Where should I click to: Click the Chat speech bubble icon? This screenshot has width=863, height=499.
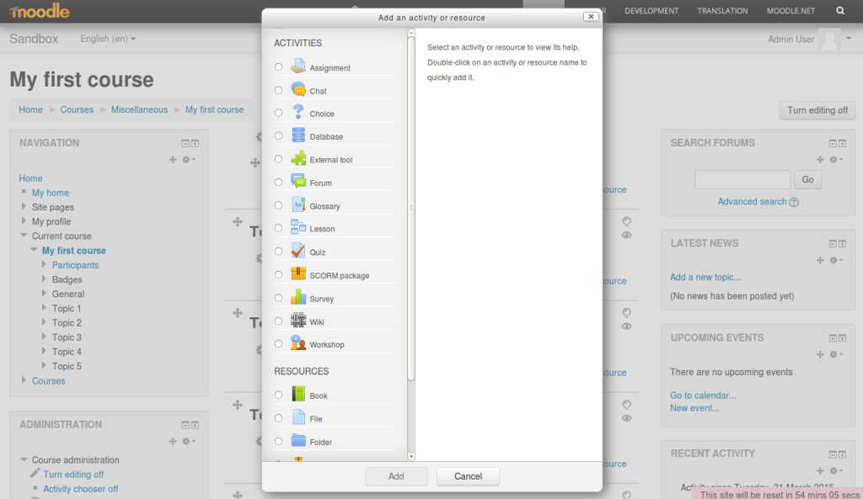coord(298,89)
